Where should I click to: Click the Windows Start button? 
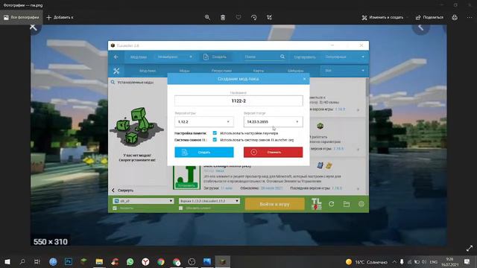pyautogui.click(x=7, y=261)
